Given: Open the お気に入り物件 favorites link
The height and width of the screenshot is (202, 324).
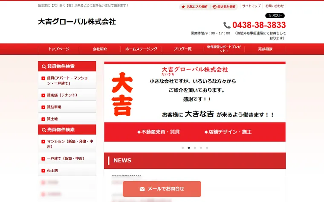Looking at the screenshot, I should 195,7.
